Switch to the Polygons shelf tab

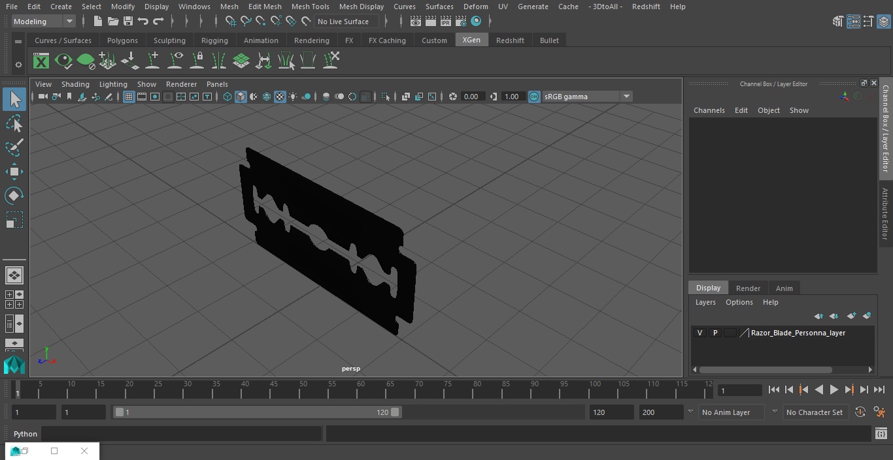click(x=122, y=40)
